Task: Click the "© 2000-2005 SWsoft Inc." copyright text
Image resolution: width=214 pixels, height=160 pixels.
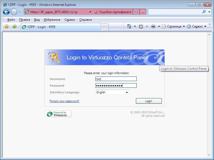Action: click(147, 112)
